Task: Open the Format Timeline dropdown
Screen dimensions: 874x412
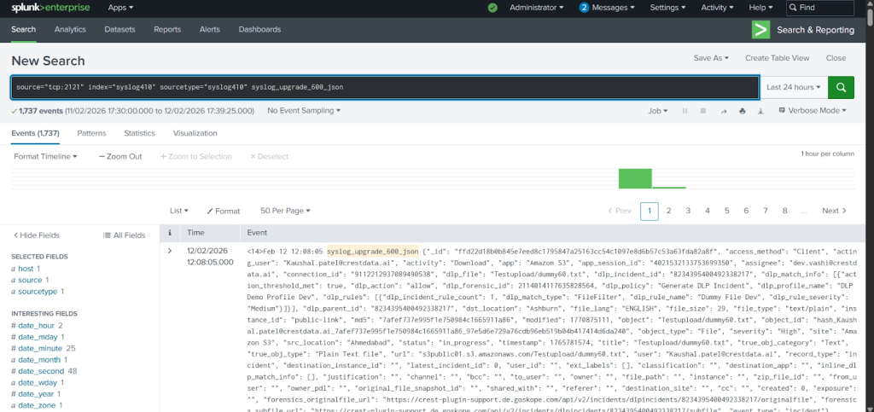Action: tap(46, 156)
